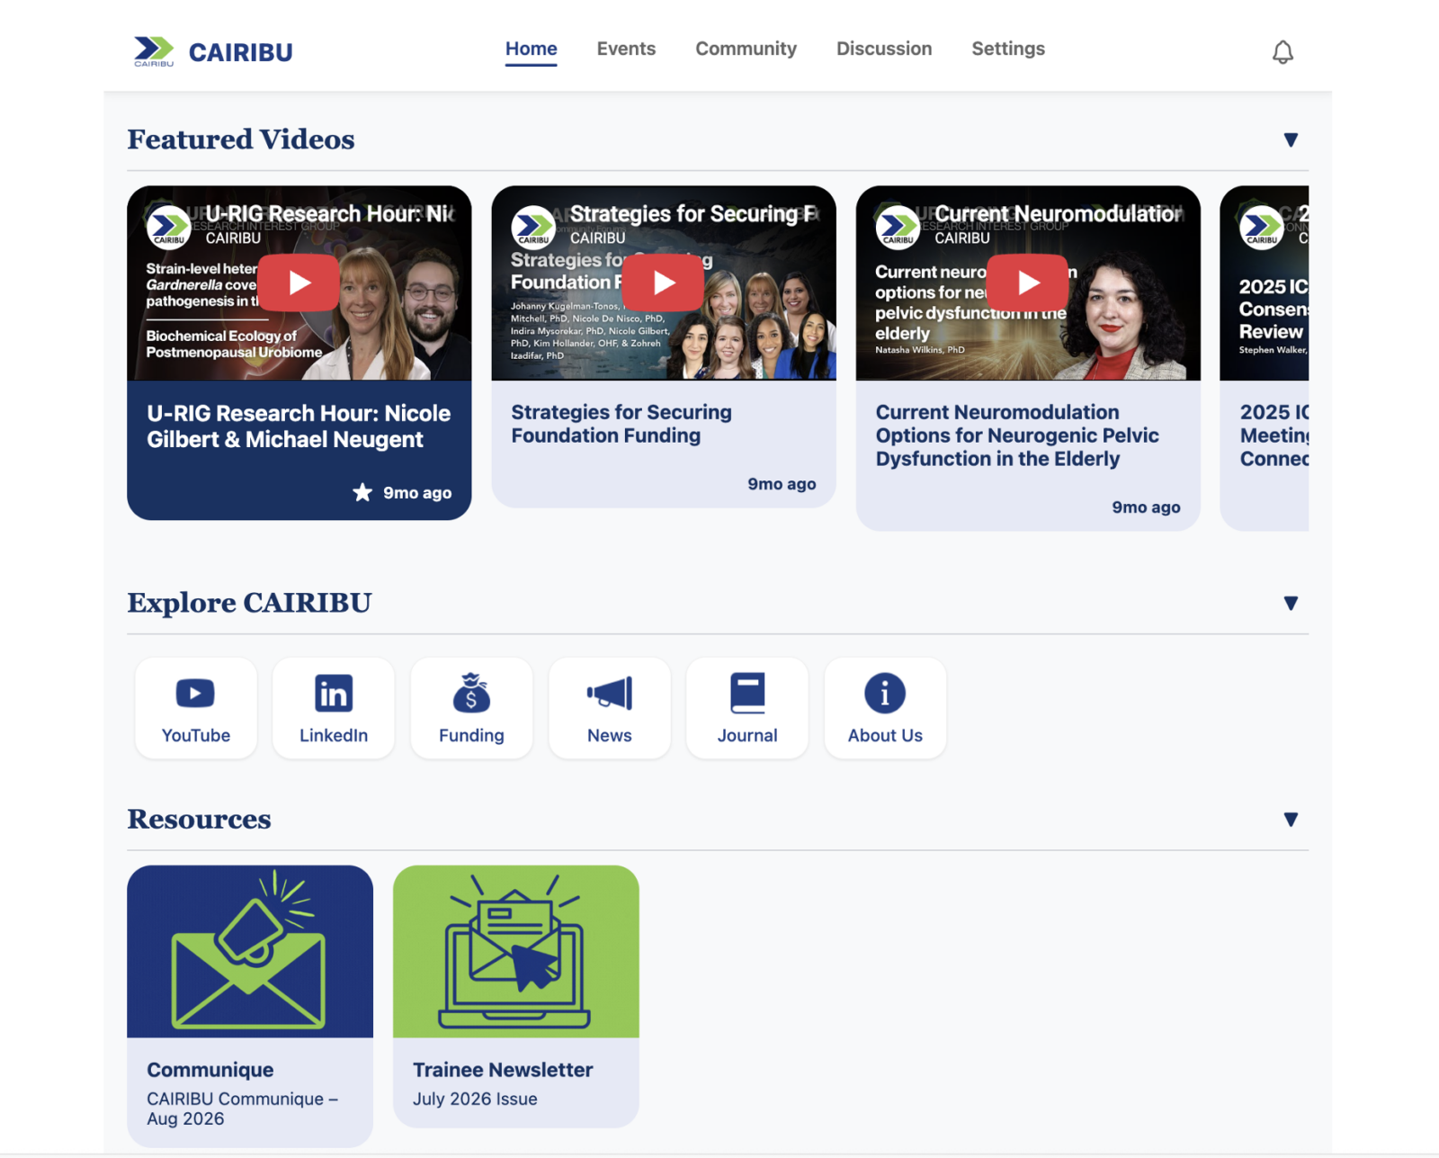The height and width of the screenshot is (1158, 1439).
Task: Open Current Neuromodulation Options card title
Action: [1017, 435]
